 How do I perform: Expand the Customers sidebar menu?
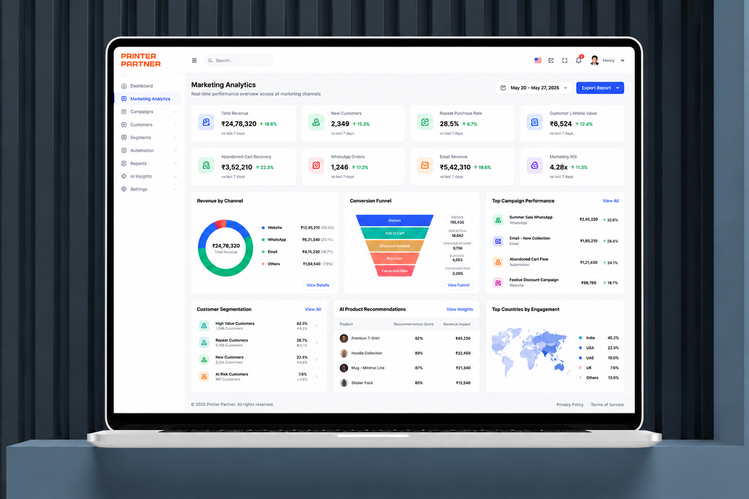click(x=175, y=125)
